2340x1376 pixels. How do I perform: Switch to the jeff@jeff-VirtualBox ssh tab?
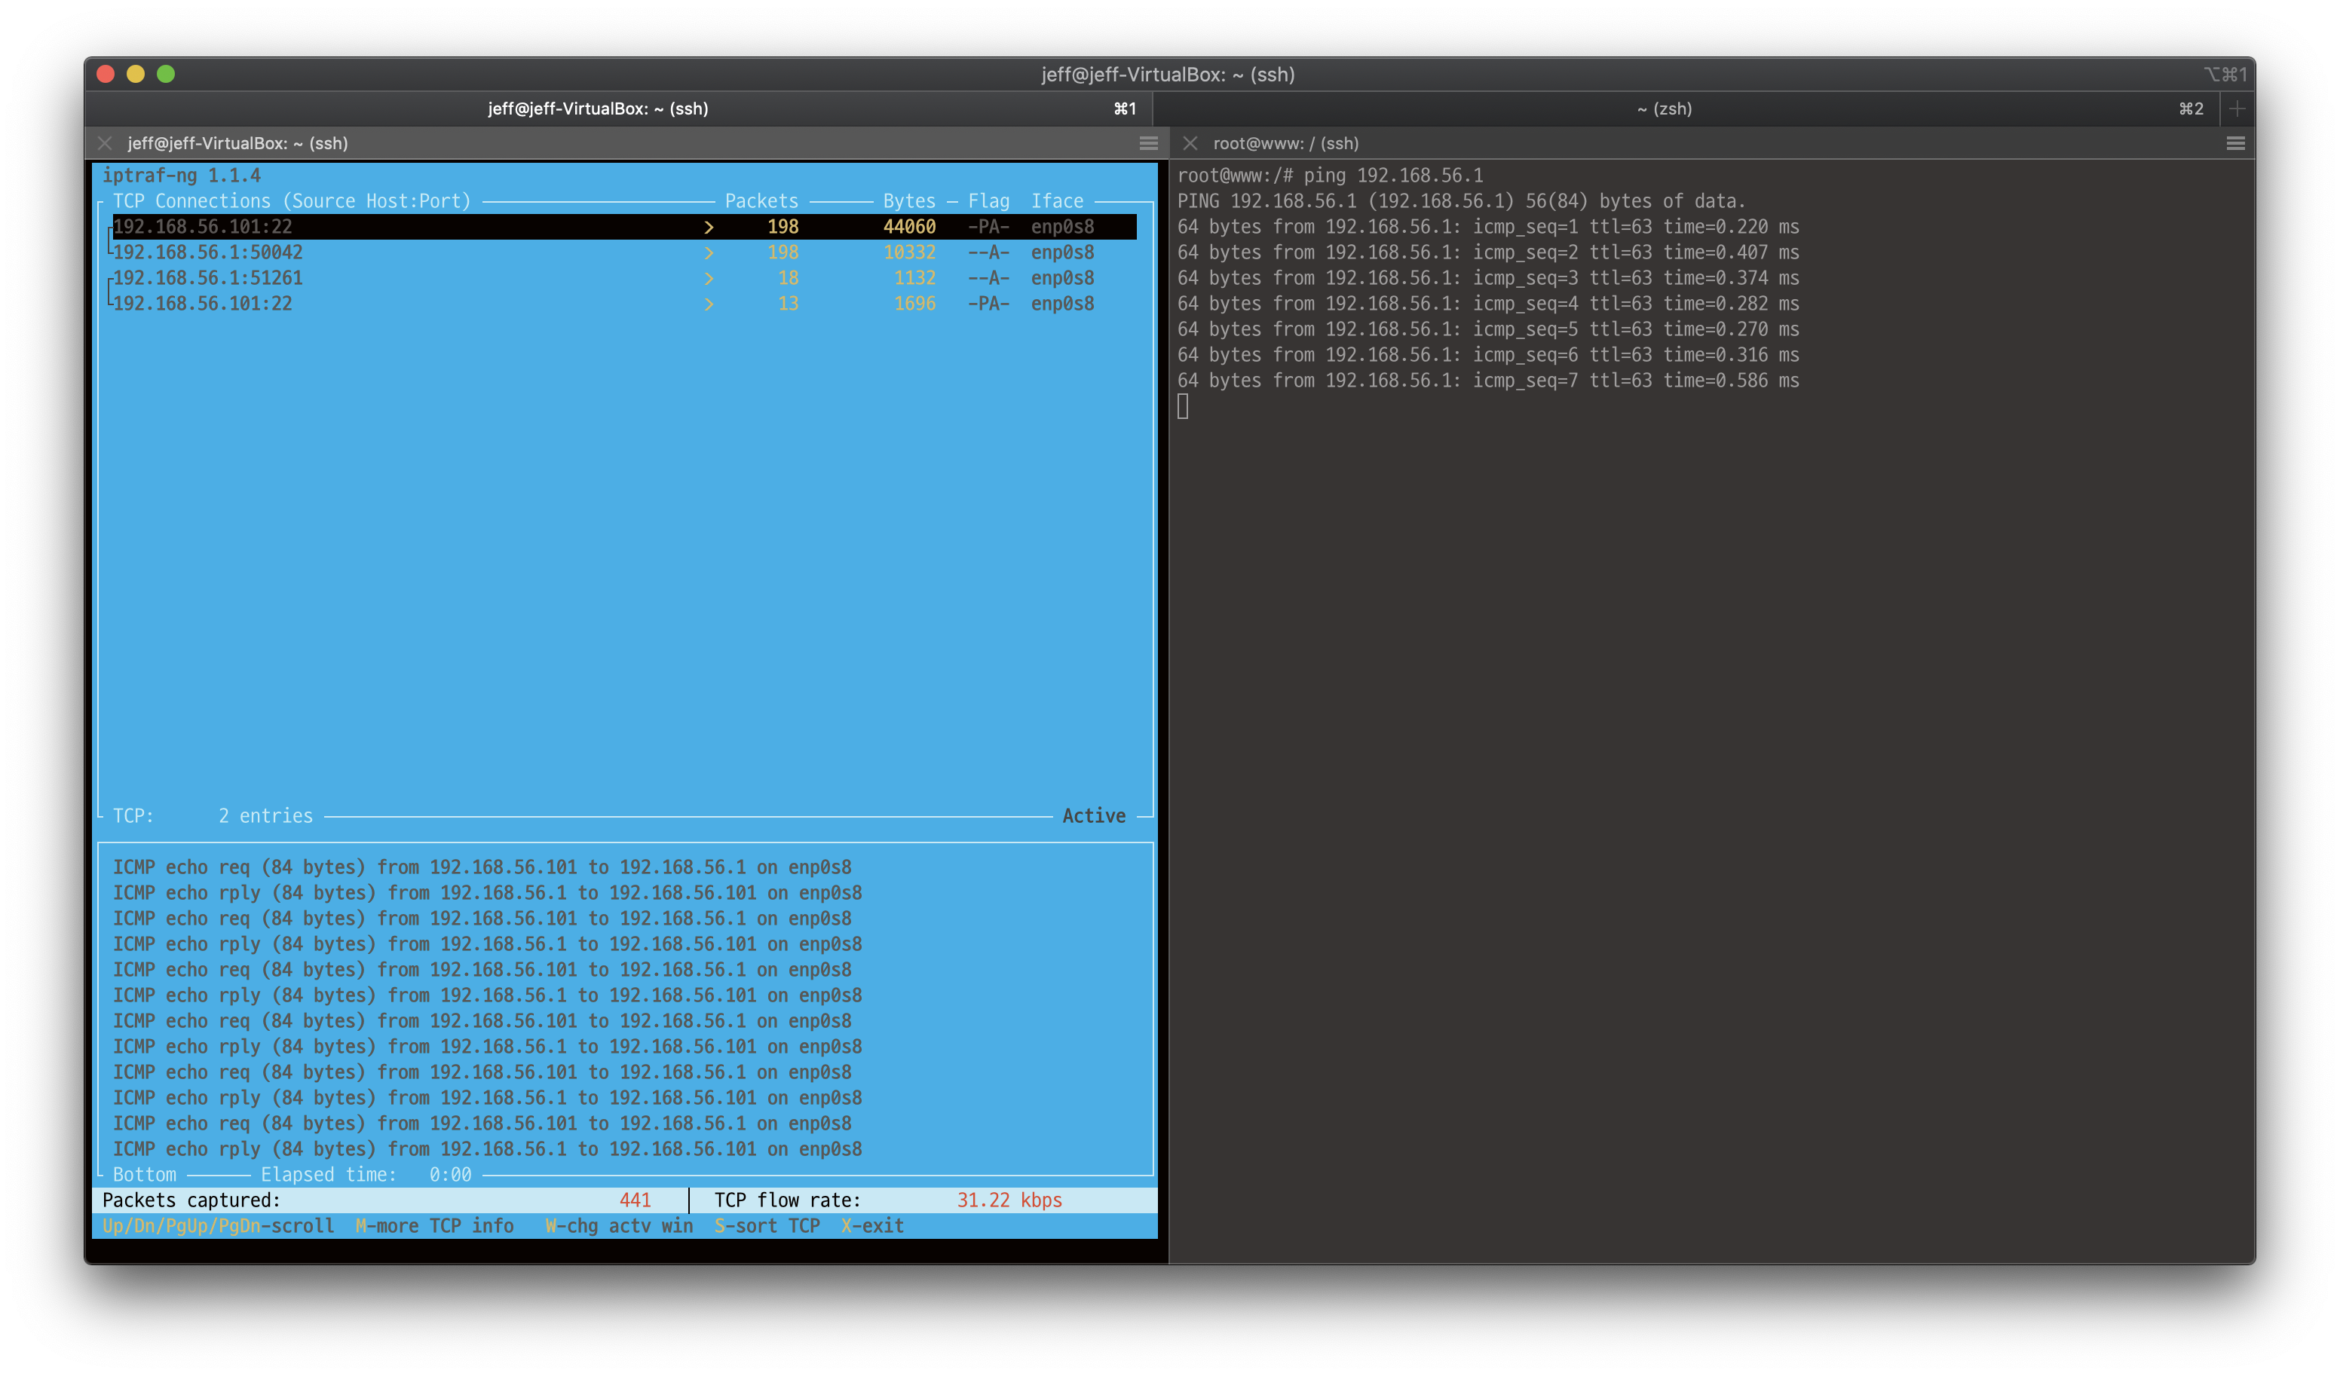[597, 109]
